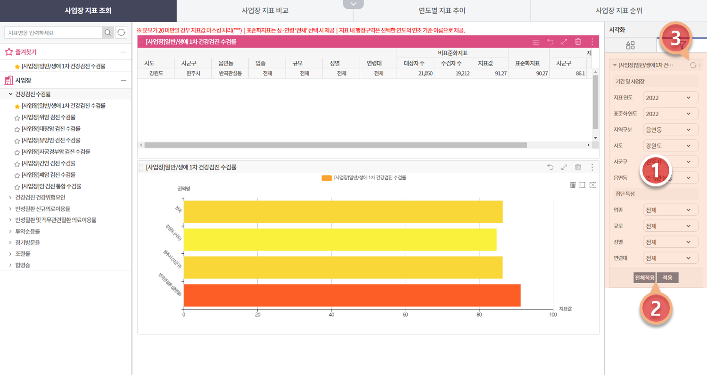Switch to the 연도별 지표 추이 tab
Image resolution: width=707 pixels, height=376 pixels.
[442, 10]
